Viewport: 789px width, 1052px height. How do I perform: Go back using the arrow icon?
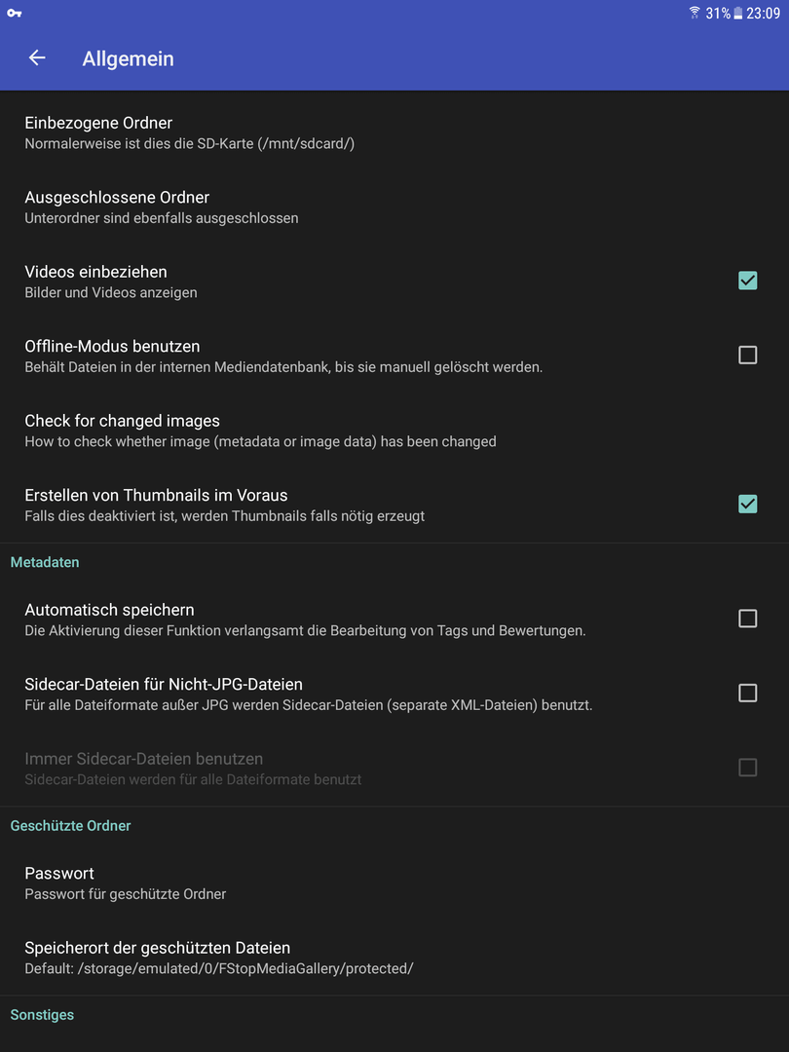(37, 57)
